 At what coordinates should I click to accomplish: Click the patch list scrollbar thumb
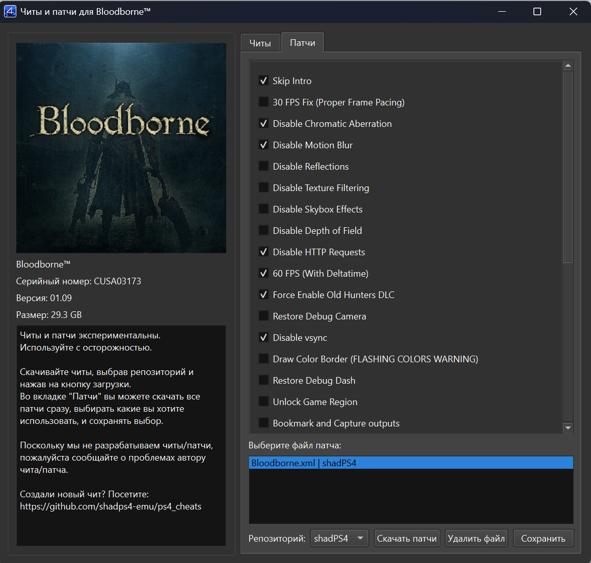pos(568,167)
